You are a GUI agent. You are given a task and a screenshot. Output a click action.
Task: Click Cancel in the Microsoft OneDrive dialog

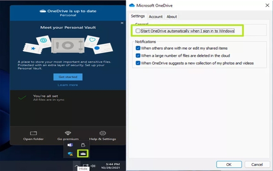click(x=257, y=165)
